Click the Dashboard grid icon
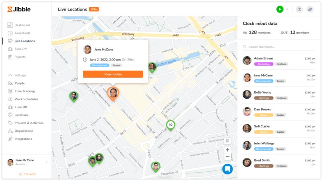The width and height of the screenshot is (323, 181). (x=10, y=25)
